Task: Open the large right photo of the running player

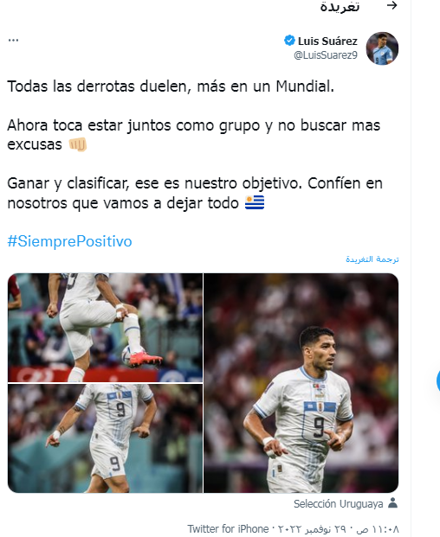Action: click(x=301, y=383)
